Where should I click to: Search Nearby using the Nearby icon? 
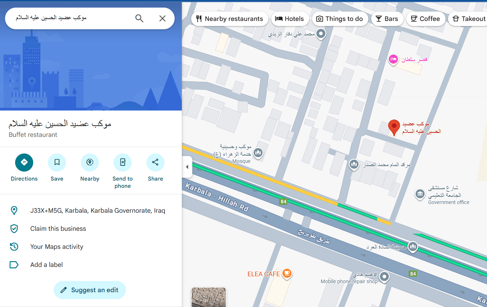click(x=90, y=163)
